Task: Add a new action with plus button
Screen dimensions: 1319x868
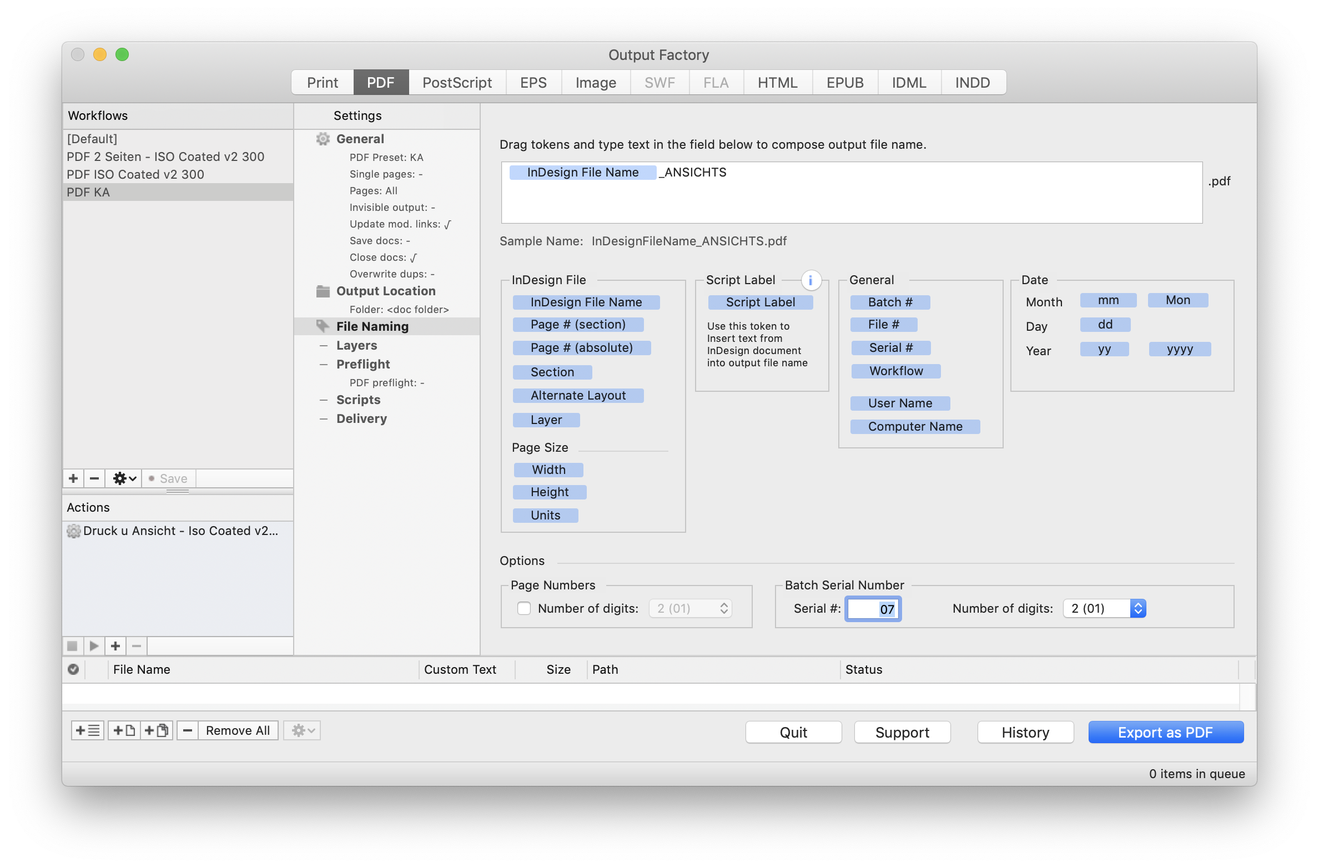Action: click(x=115, y=646)
